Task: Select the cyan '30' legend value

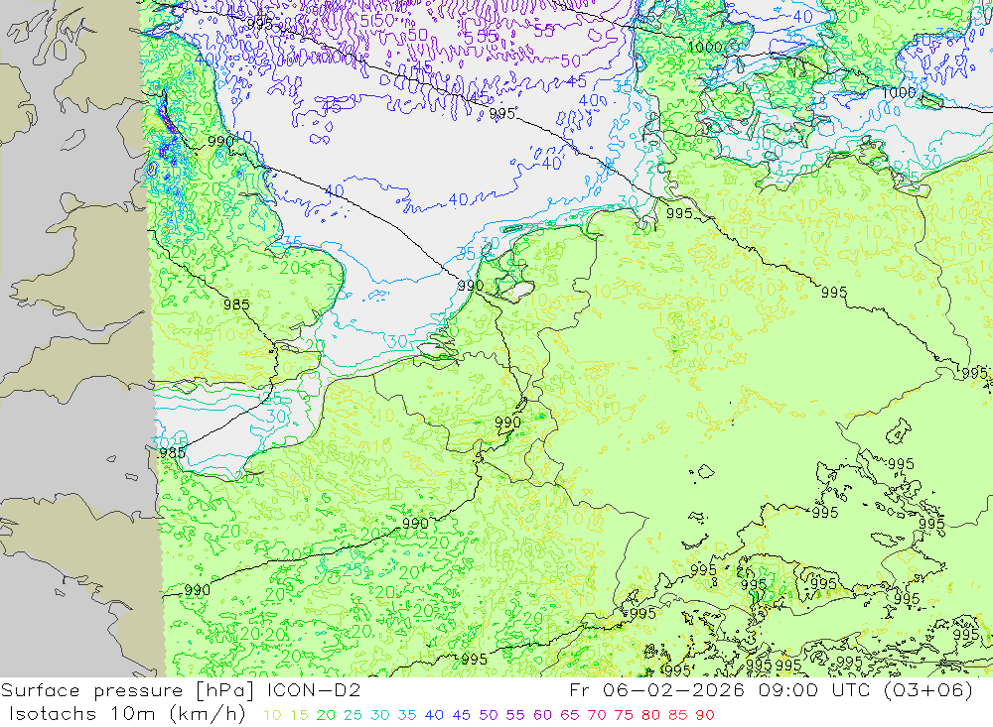Action: [x=380, y=715]
